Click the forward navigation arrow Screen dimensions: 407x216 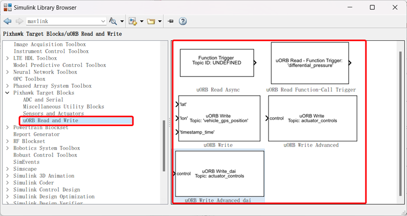point(19,21)
